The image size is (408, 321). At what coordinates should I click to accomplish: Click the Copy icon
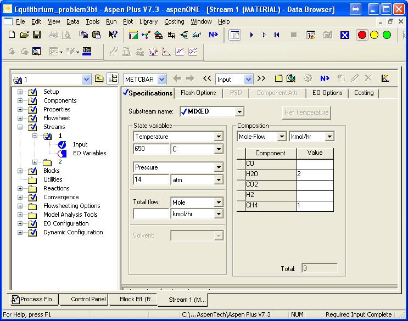pyautogui.click(x=83, y=35)
